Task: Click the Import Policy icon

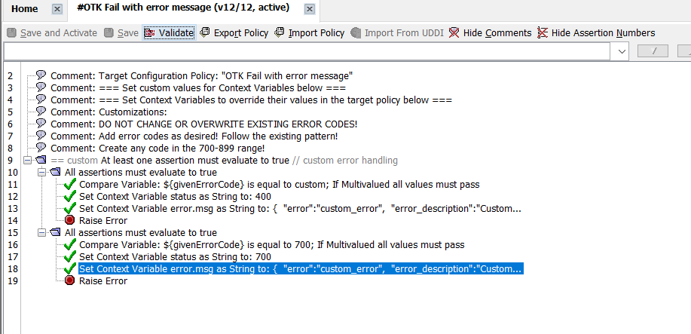Action: [279, 32]
